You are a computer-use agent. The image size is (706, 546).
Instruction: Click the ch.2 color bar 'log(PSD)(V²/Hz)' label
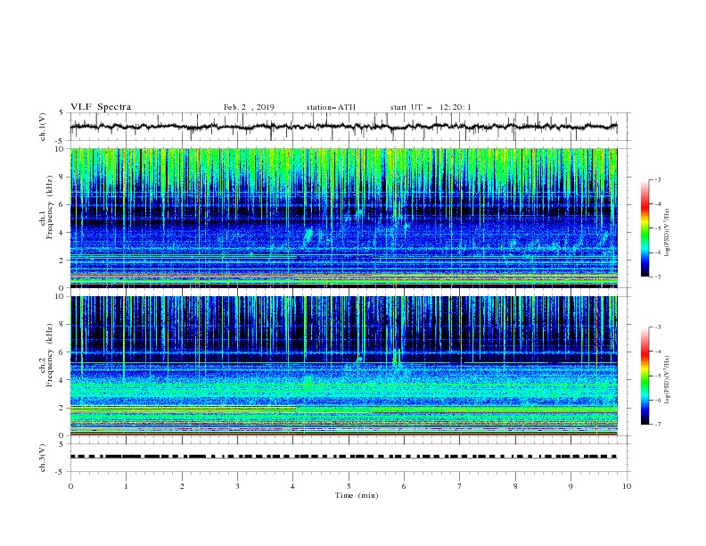pos(668,380)
